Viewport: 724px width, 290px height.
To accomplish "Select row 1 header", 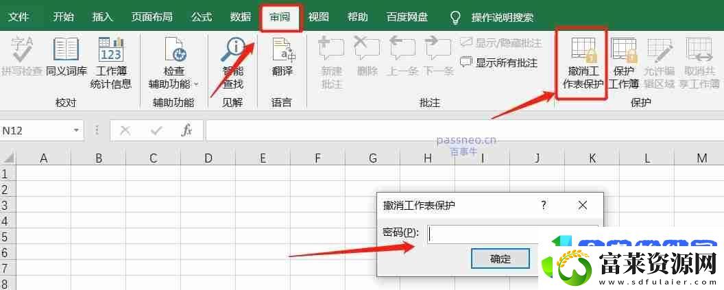I will [8, 174].
